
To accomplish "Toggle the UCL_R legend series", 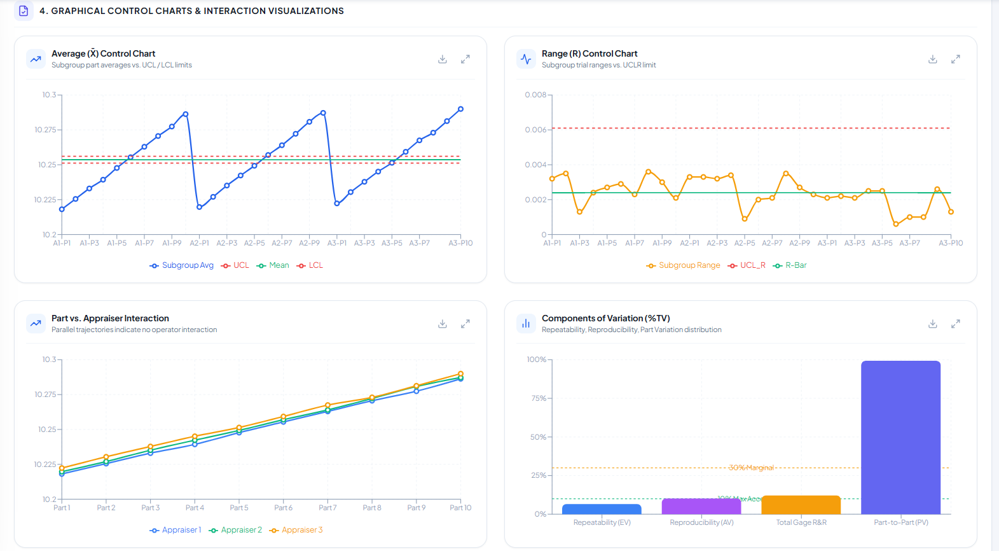I will click(747, 265).
